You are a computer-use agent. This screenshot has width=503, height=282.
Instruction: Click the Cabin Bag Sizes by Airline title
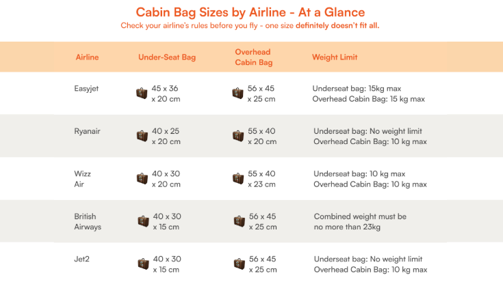[x=250, y=12]
